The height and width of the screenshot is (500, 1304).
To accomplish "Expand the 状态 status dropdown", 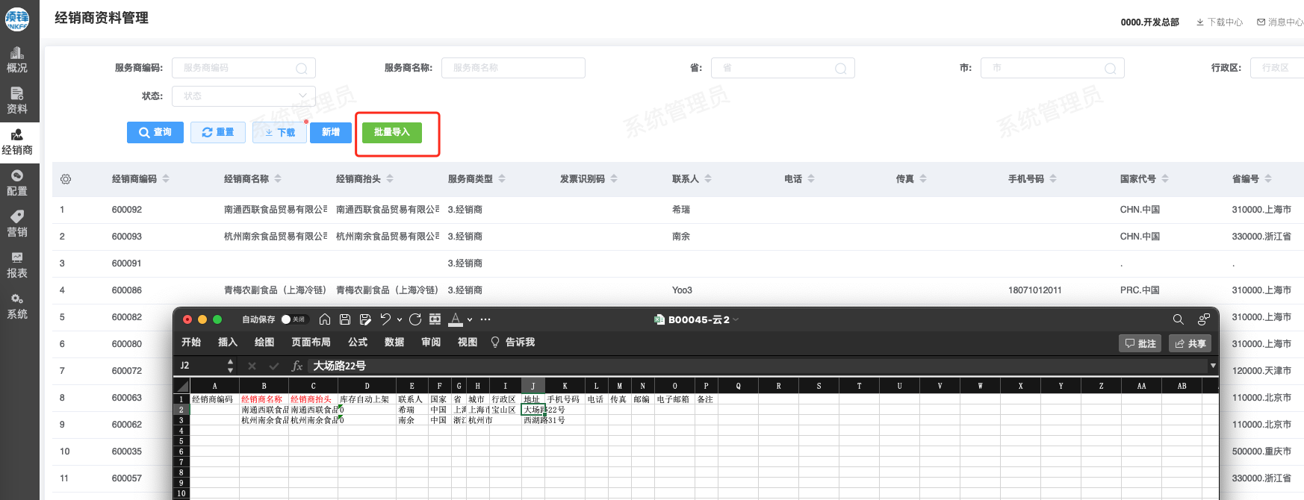I will [x=243, y=96].
